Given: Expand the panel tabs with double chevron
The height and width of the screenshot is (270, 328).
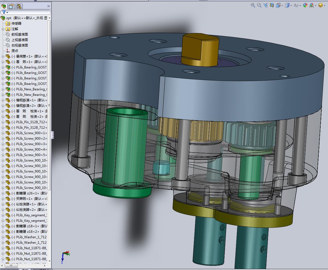Looking at the screenshot, I should 48,6.
